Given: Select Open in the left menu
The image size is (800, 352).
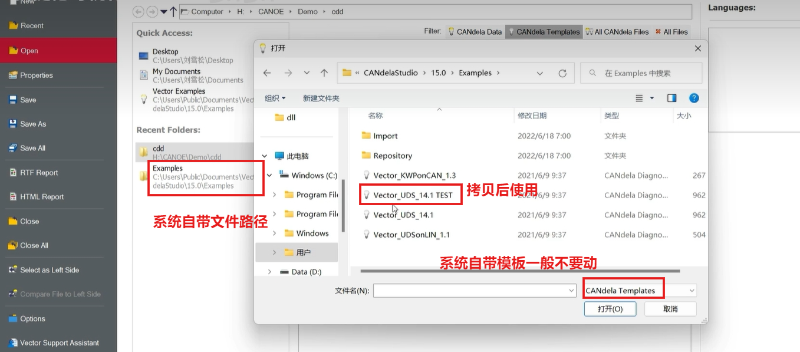Looking at the screenshot, I should click(58, 51).
